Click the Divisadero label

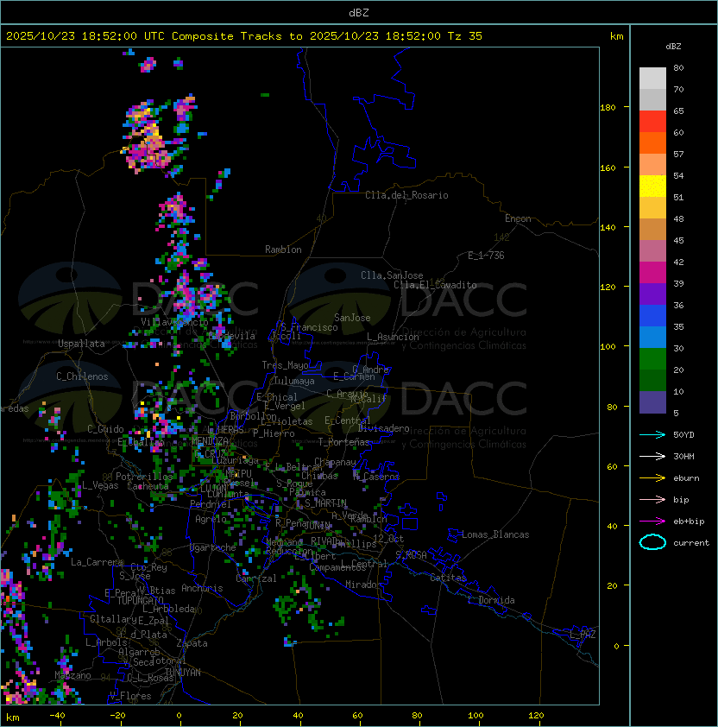[383, 428]
